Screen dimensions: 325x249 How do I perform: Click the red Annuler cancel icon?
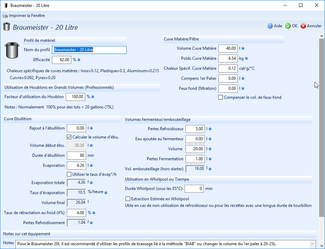point(303,26)
